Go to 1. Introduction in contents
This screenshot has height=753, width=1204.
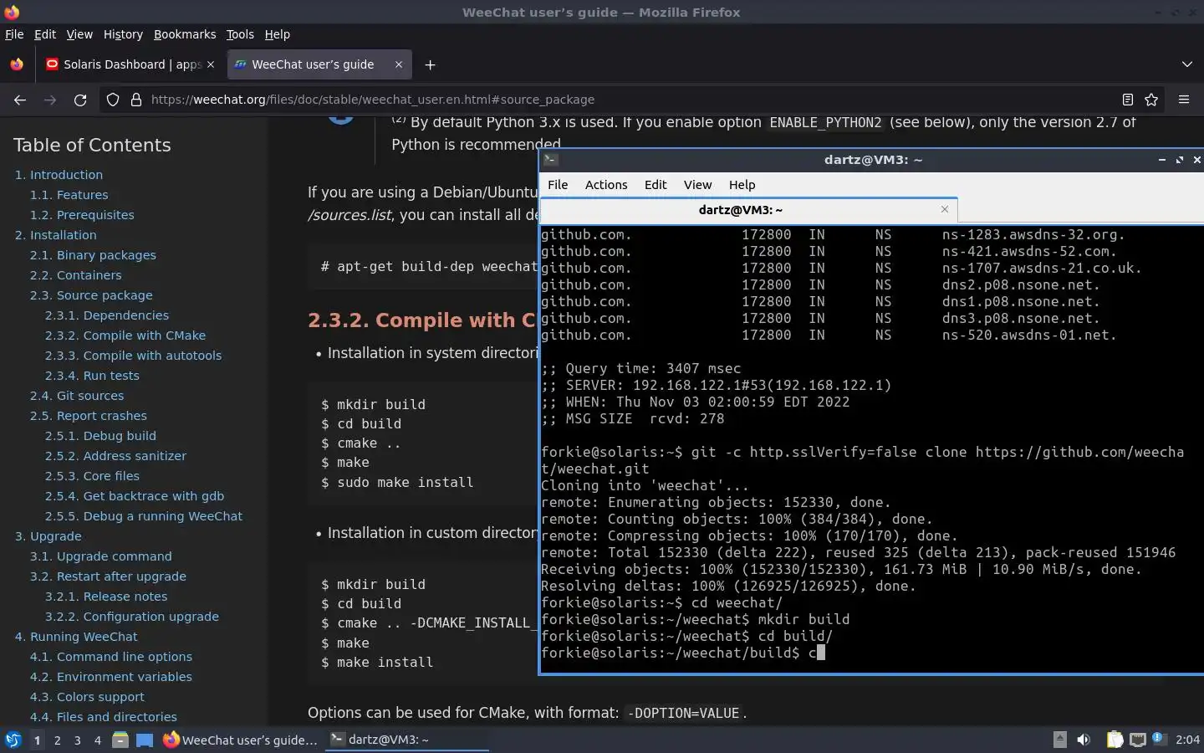[x=59, y=175]
